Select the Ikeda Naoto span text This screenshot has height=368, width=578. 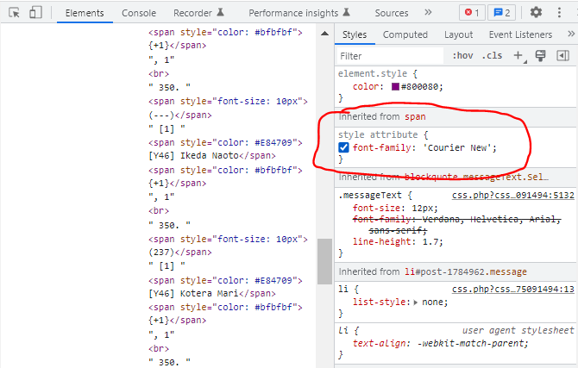[194, 156]
